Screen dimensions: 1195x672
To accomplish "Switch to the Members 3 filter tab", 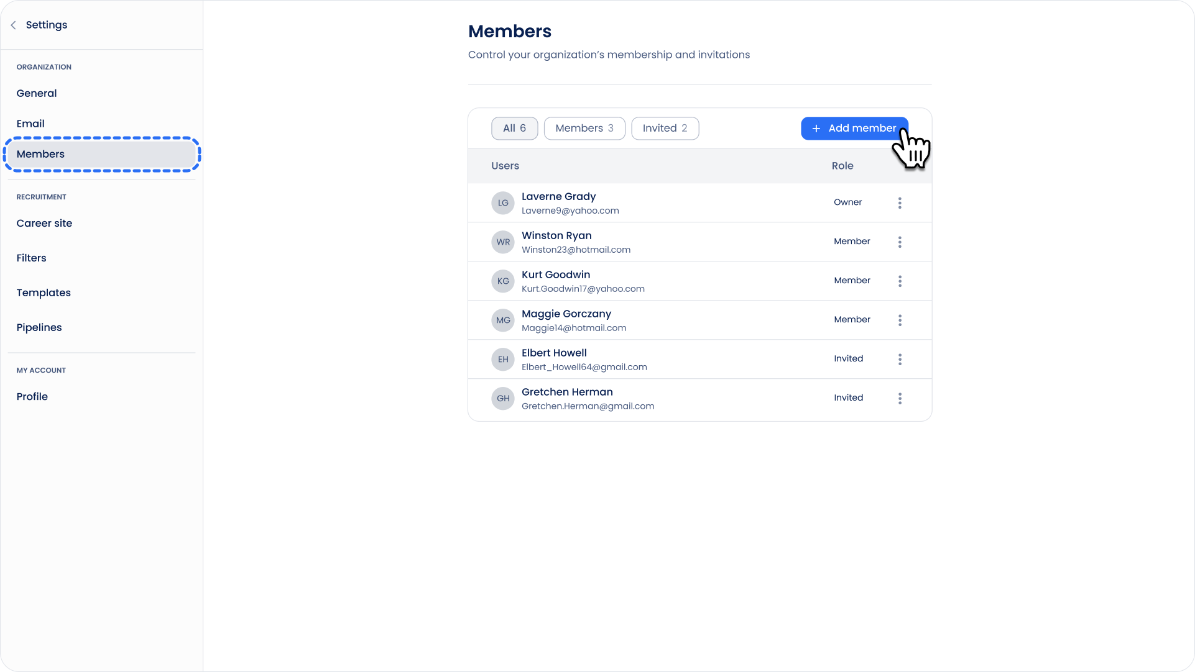I will coord(584,129).
